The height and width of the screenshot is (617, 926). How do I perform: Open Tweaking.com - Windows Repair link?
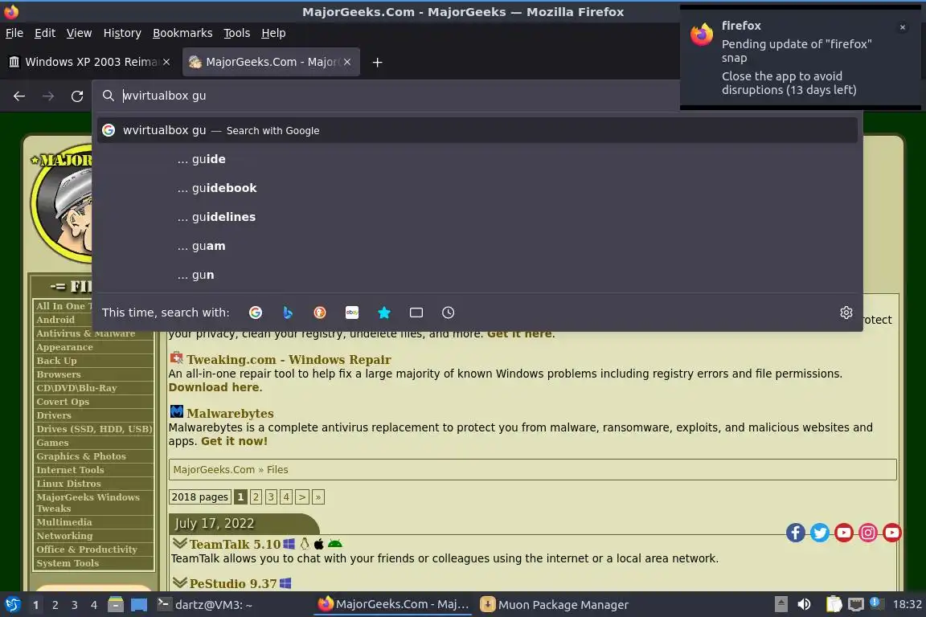[x=289, y=360]
